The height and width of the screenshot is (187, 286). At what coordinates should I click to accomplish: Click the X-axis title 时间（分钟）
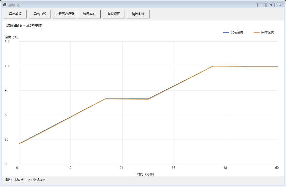point(145,174)
